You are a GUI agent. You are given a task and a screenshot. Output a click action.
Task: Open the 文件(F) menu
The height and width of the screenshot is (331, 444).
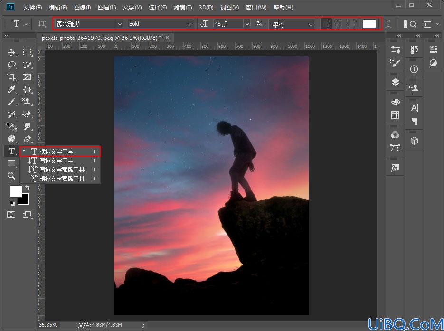click(x=33, y=8)
